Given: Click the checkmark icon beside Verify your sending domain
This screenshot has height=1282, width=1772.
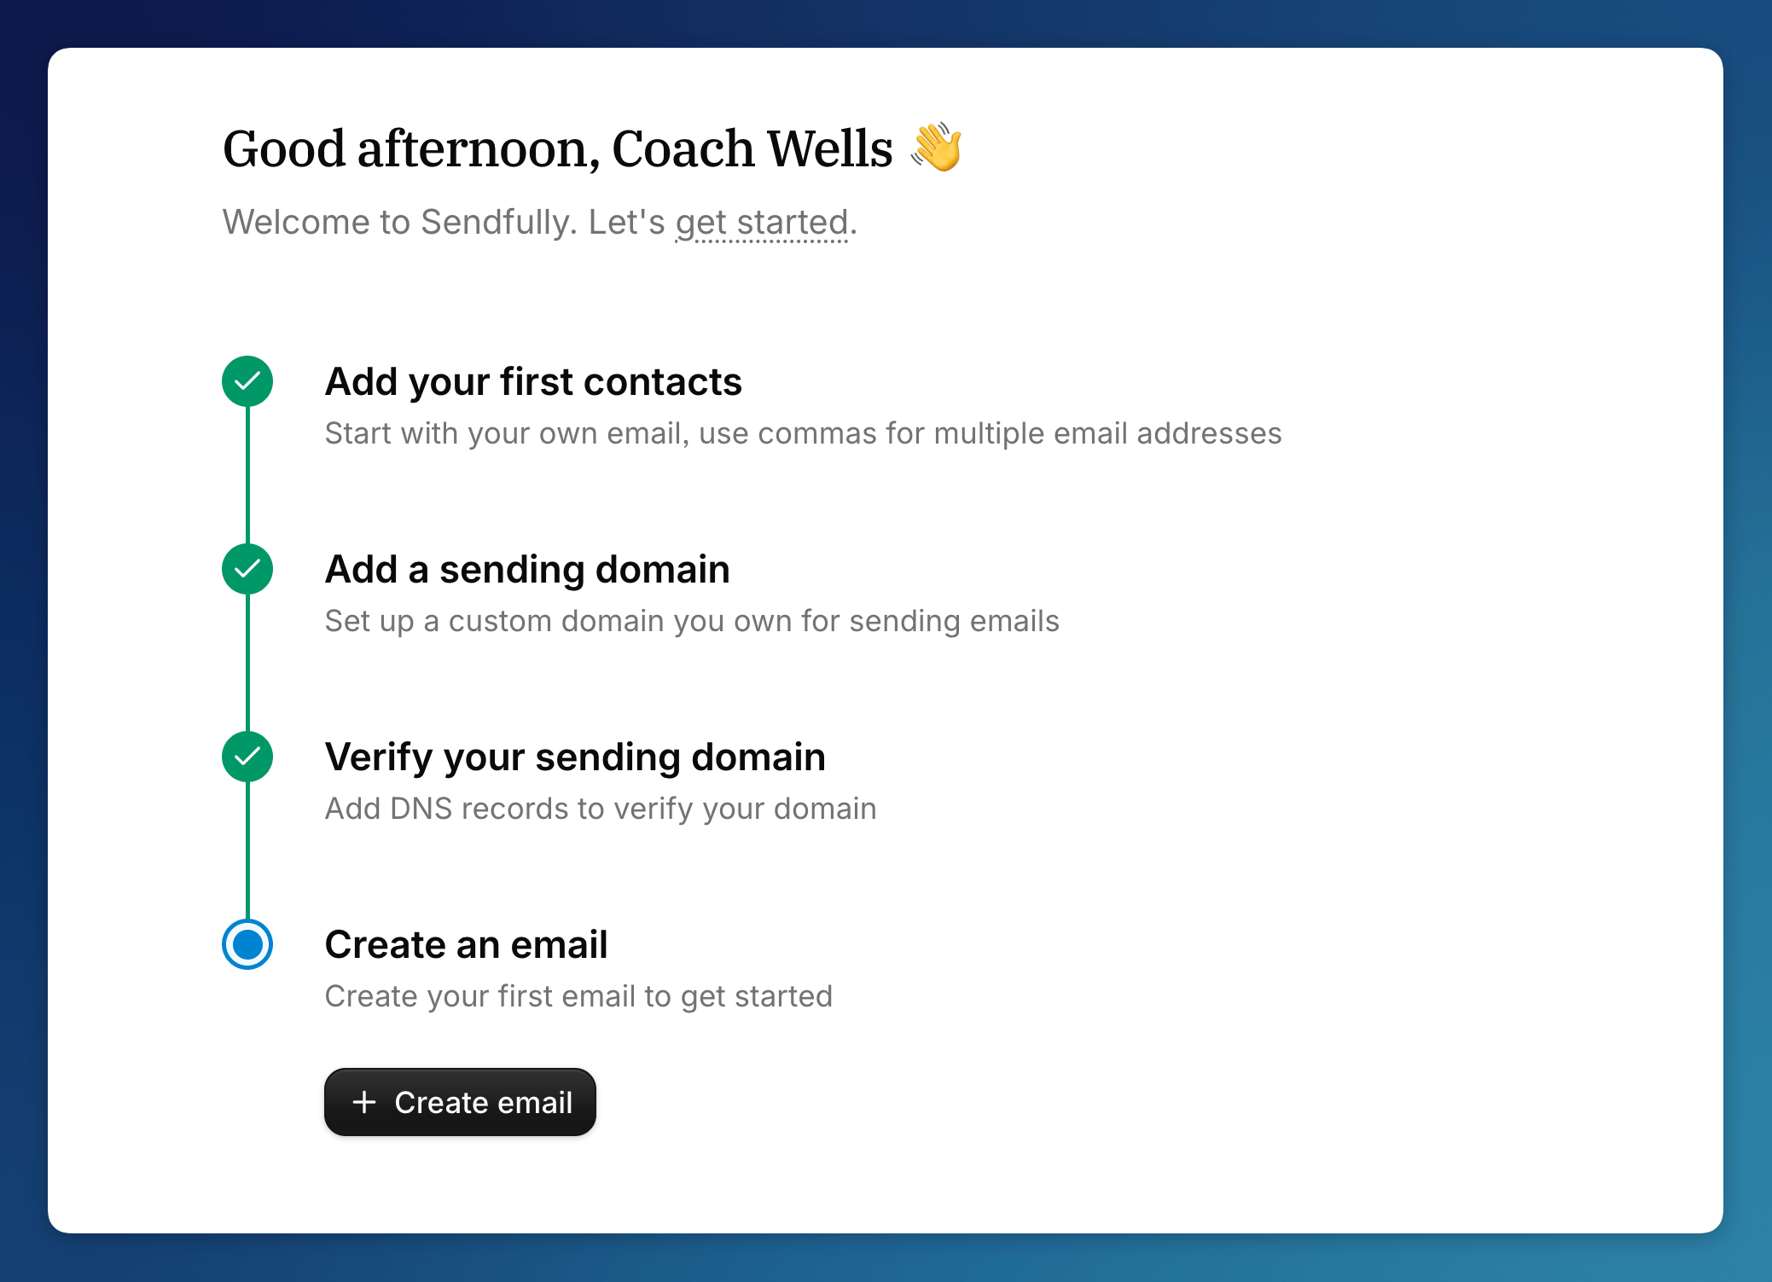Looking at the screenshot, I should point(247,757).
